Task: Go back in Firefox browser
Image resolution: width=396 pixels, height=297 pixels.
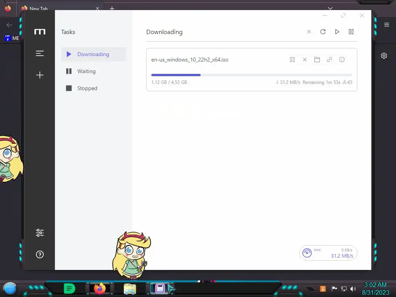Action: pyautogui.click(x=9, y=25)
